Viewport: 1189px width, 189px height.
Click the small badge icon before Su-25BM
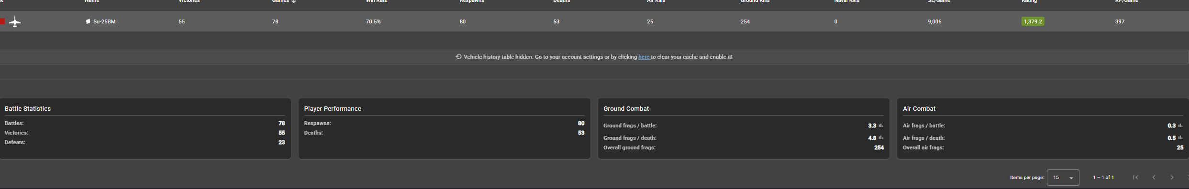[88, 21]
